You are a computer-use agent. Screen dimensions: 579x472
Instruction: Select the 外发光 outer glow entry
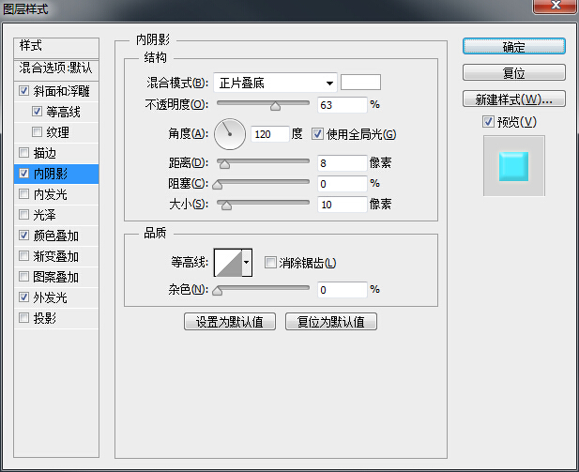pyautogui.click(x=51, y=297)
